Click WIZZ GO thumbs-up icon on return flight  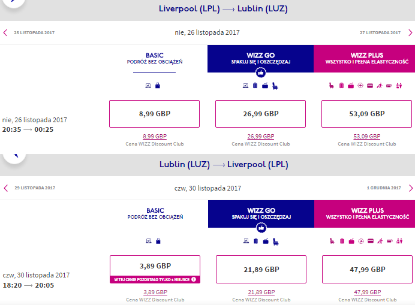(261, 228)
